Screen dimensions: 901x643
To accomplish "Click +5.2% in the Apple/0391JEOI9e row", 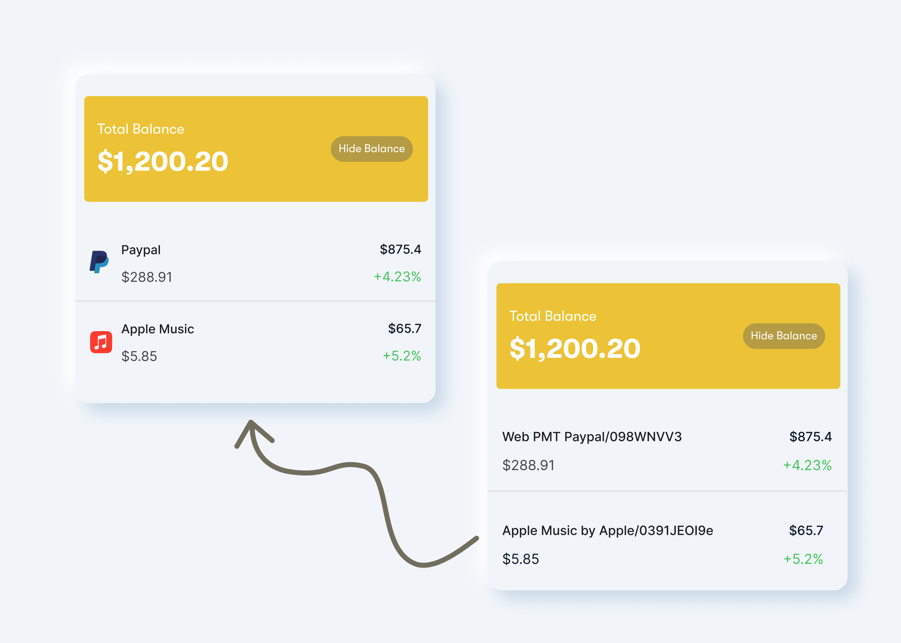I will [803, 559].
